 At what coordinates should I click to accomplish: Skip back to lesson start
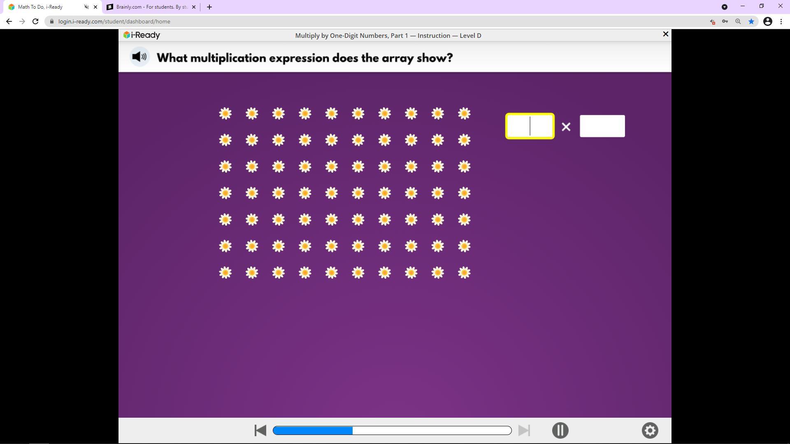(260, 430)
